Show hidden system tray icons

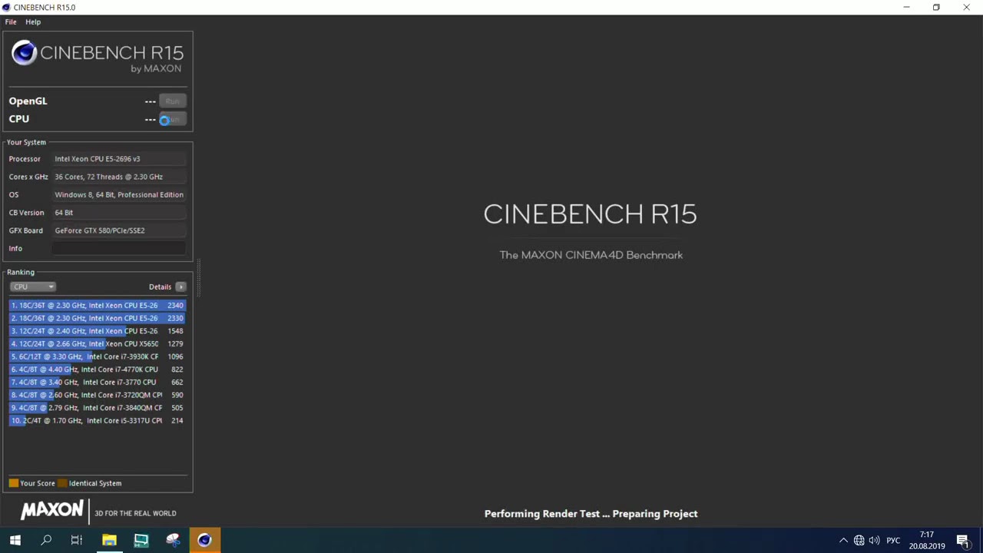(x=843, y=541)
